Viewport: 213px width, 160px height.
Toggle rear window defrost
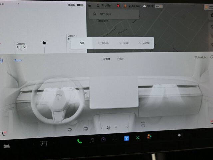click(86, 129)
